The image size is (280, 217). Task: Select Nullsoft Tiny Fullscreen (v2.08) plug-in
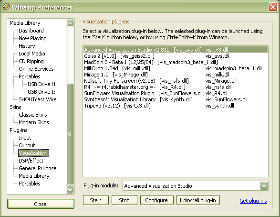pyautogui.click(x=176, y=81)
